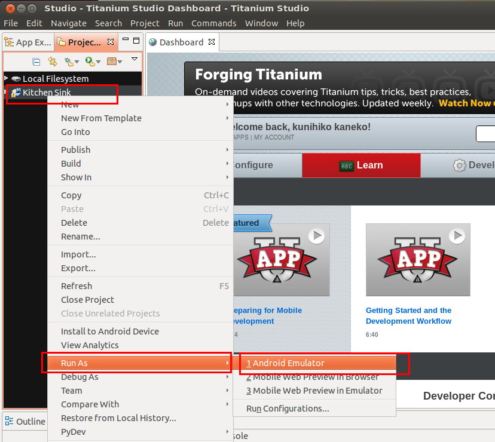Select Install to Android Device
This screenshot has width=495, height=442.
[140, 331]
